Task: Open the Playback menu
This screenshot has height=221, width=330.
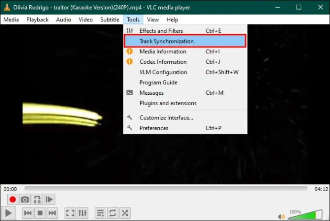Action: click(x=37, y=20)
